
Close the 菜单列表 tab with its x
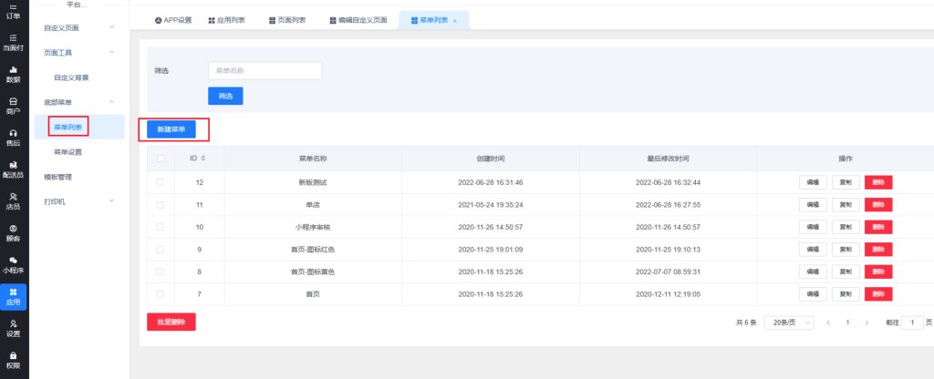455,20
